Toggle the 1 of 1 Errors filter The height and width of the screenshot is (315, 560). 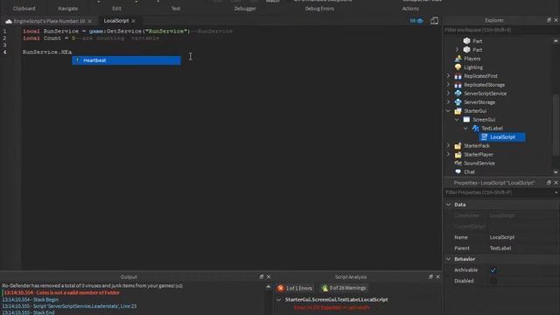295,288
